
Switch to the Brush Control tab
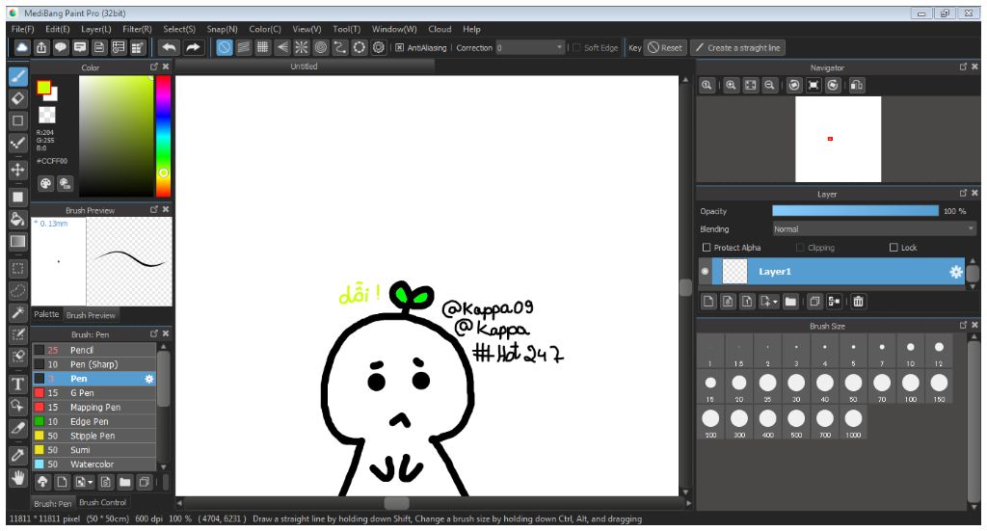[102, 503]
